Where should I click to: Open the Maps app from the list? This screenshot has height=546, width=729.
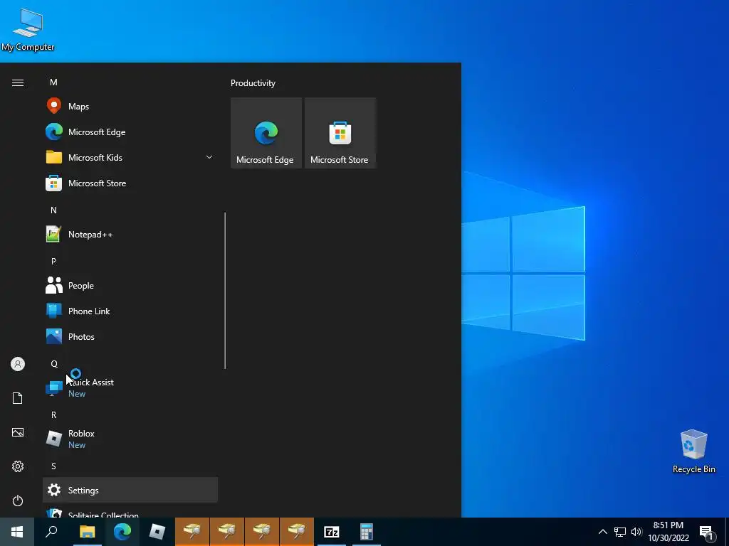click(130, 107)
